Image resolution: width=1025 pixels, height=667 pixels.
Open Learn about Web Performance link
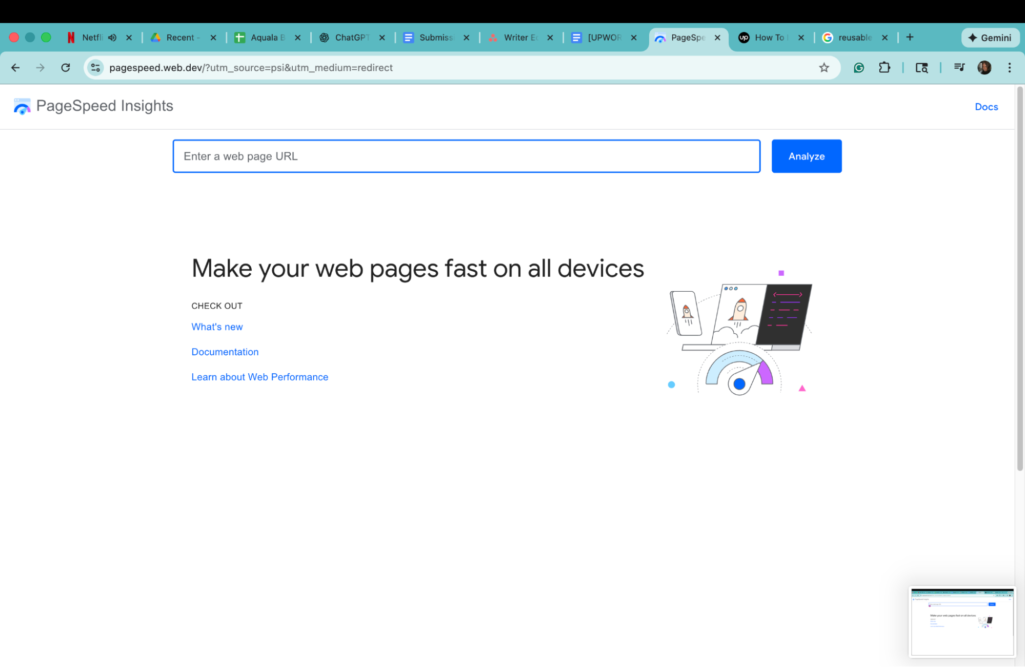(259, 377)
